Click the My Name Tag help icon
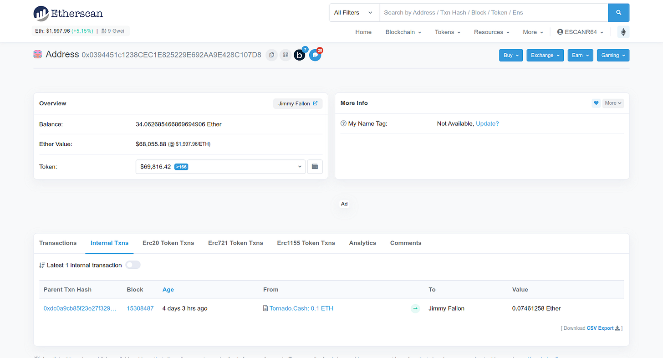 point(343,123)
